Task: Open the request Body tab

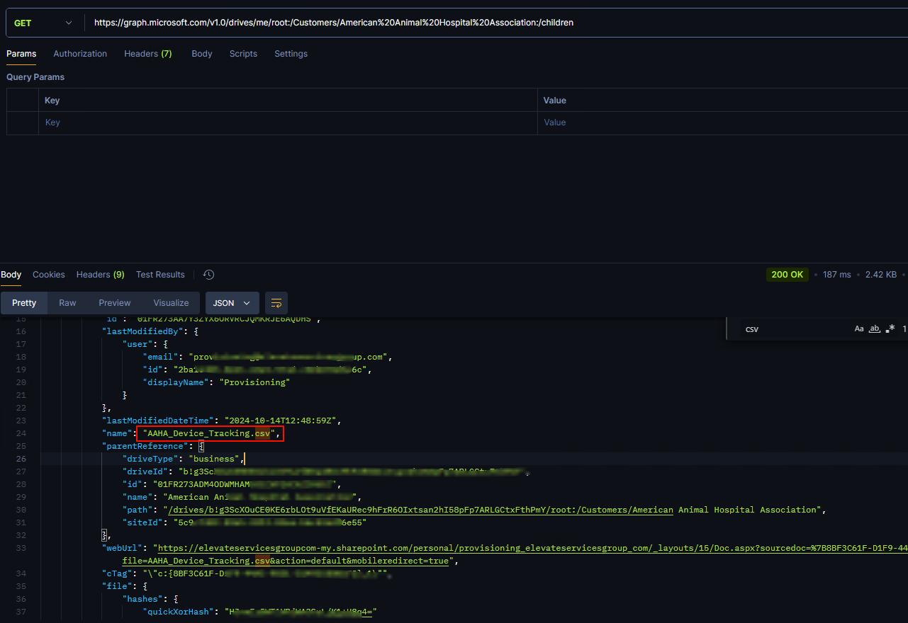Action: [x=202, y=54]
